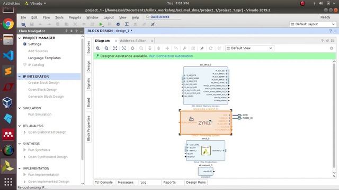This screenshot has width=339, height=190.
Task: Open the Tcl Console tab
Action: (x=104, y=182)
